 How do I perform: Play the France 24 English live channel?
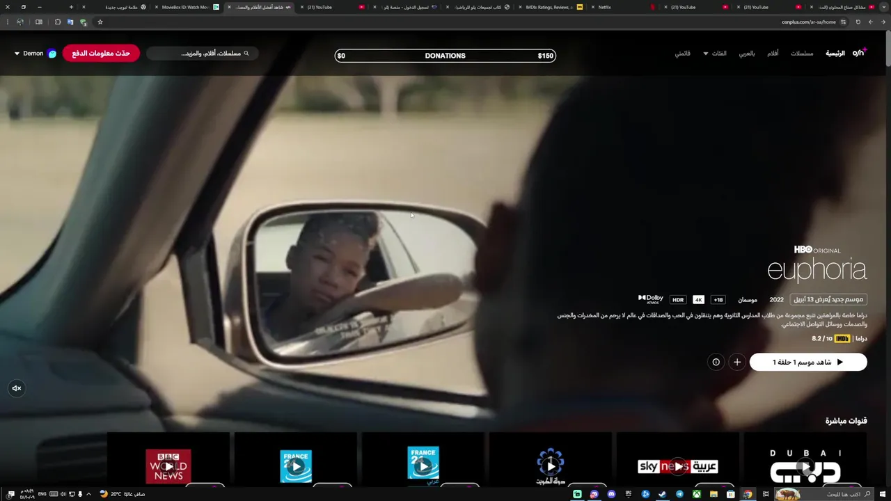pos(296,465)
